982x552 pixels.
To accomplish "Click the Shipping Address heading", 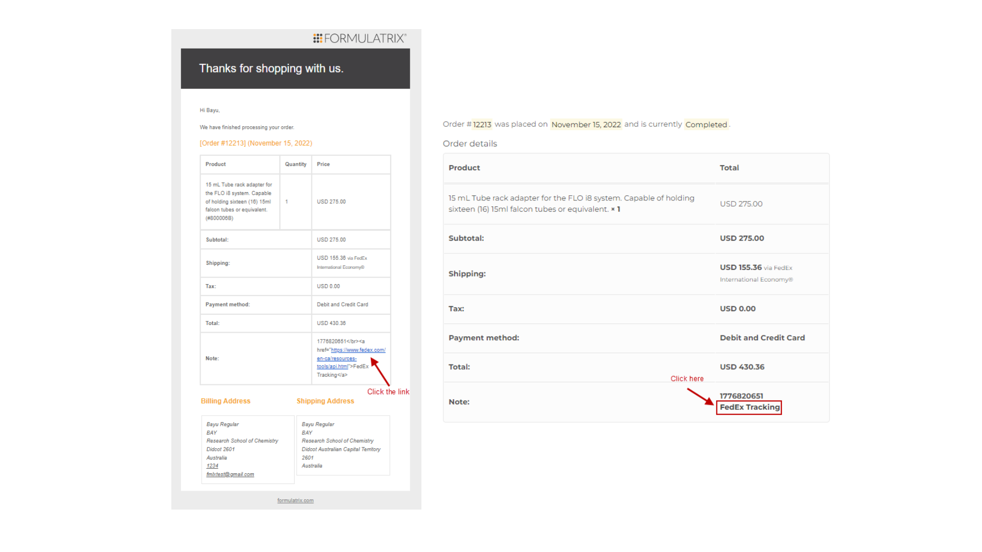I will point(325,401).
